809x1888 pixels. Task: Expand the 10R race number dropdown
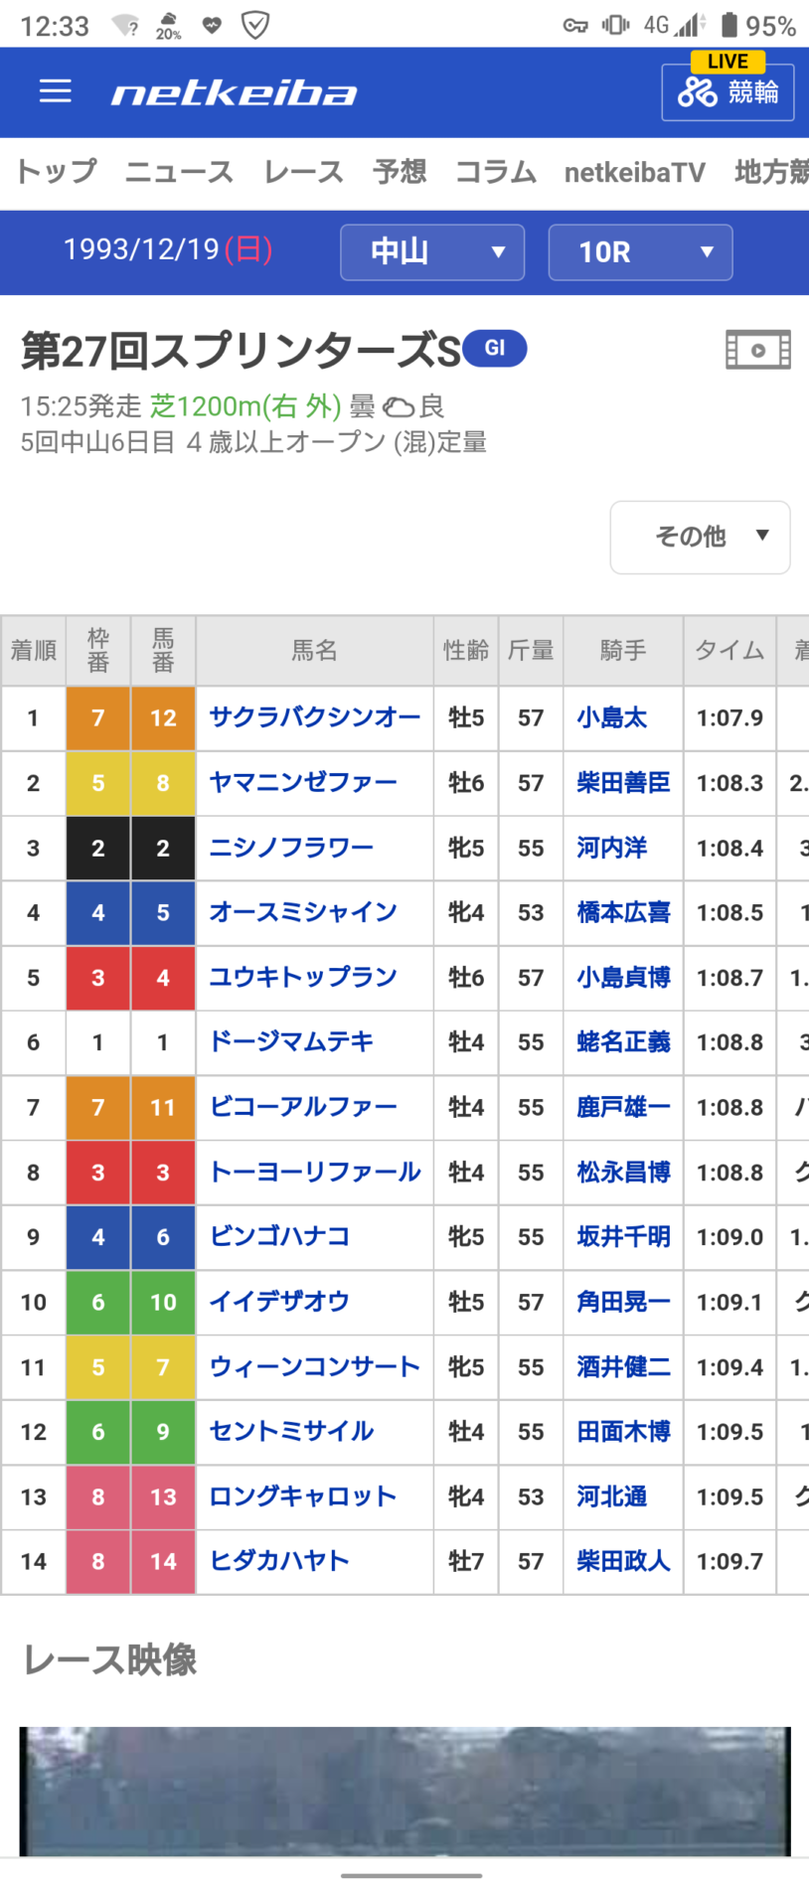(x=640, y=252)
